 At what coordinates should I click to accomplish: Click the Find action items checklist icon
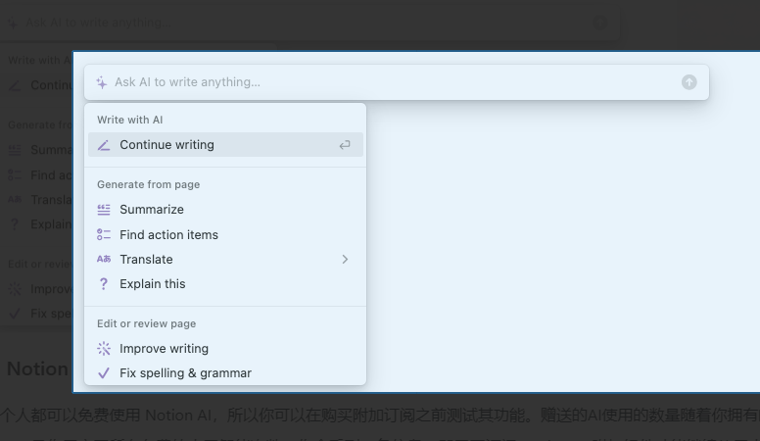coord(104,235)
